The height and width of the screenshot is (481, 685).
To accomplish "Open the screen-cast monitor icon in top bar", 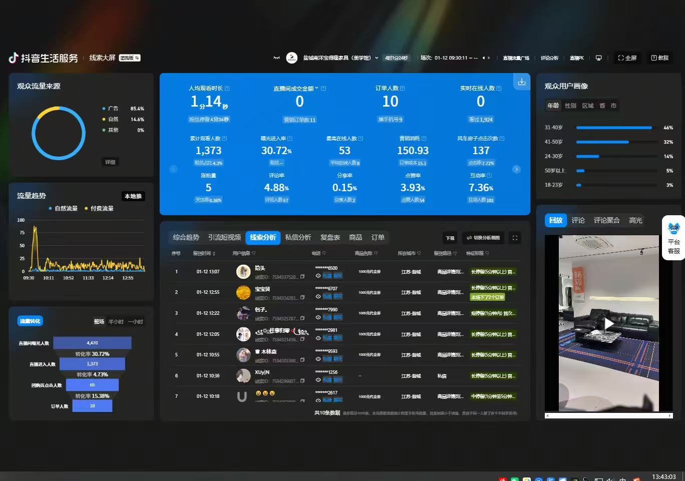I will click(598, 58).
